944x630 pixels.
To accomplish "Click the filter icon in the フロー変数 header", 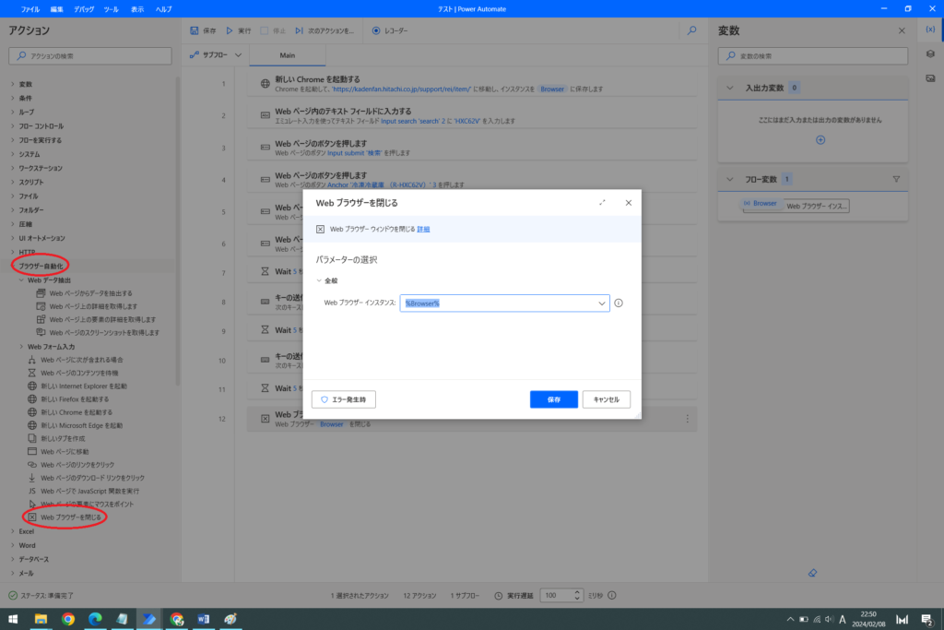I will pos(895,178).
